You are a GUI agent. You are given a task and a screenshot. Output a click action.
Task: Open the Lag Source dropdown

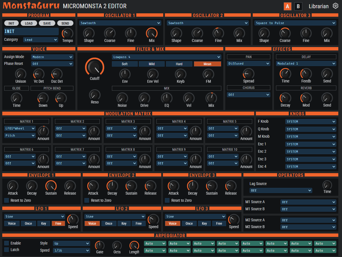tap(281, 190)
